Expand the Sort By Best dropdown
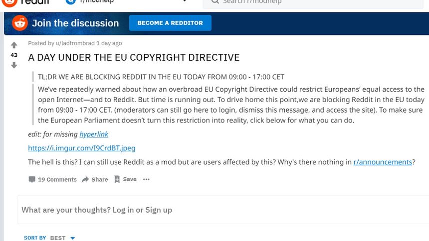 click(x=72, y=238)
